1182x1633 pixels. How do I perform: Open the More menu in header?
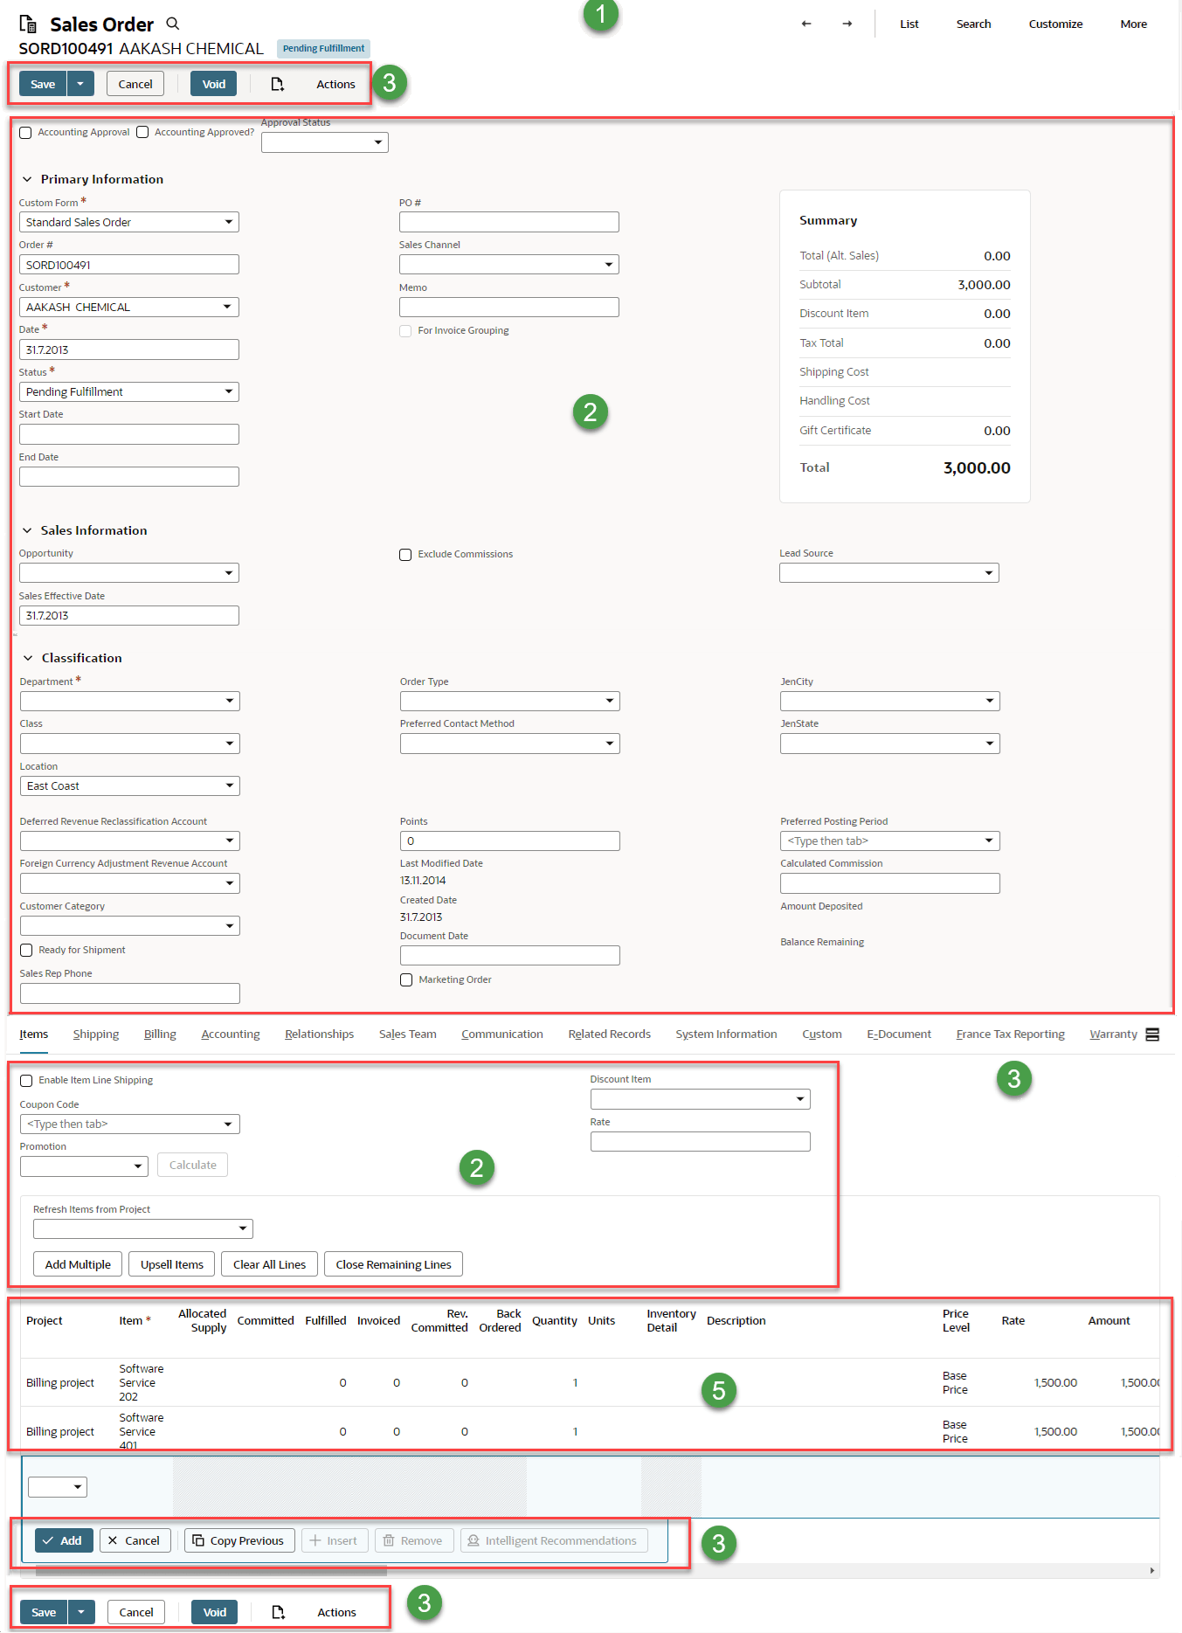pyautogui.click(x=1134, y=24)
